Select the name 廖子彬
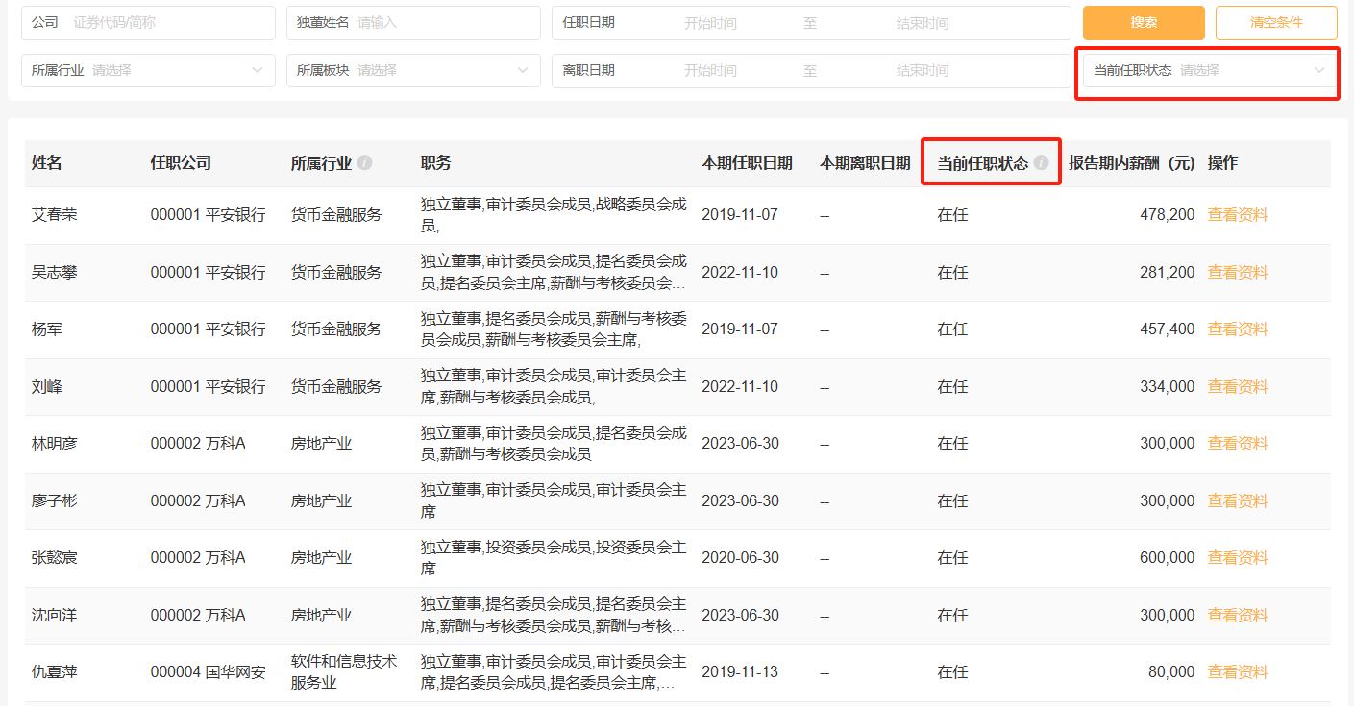 point(55,501)
